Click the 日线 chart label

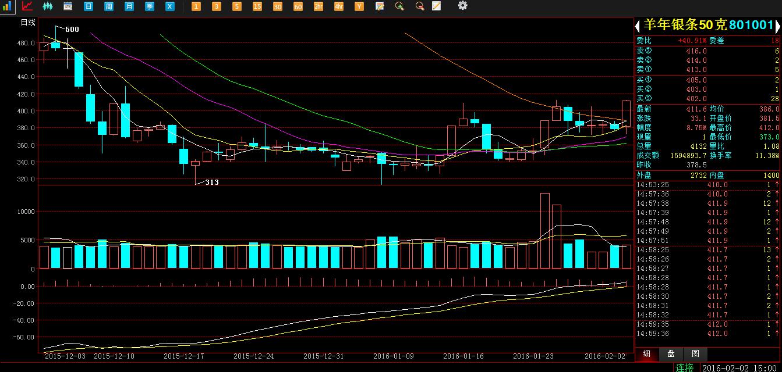click(x=28, y=23)
